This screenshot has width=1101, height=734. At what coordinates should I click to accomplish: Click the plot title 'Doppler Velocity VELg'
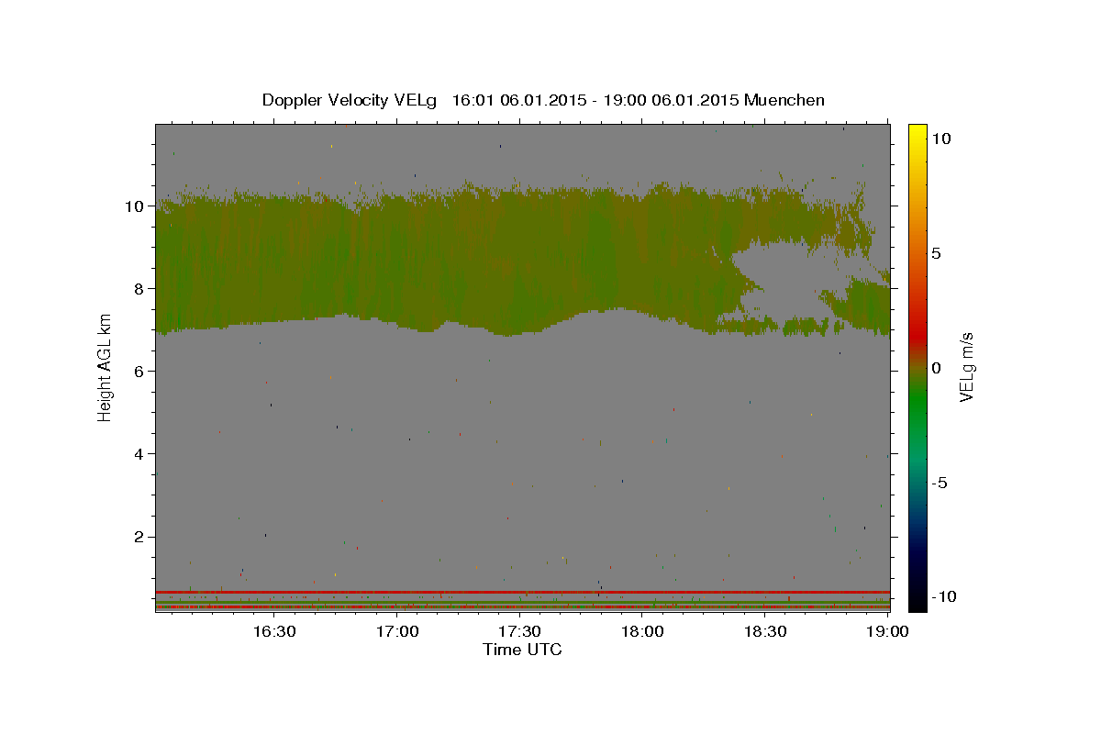349,100
